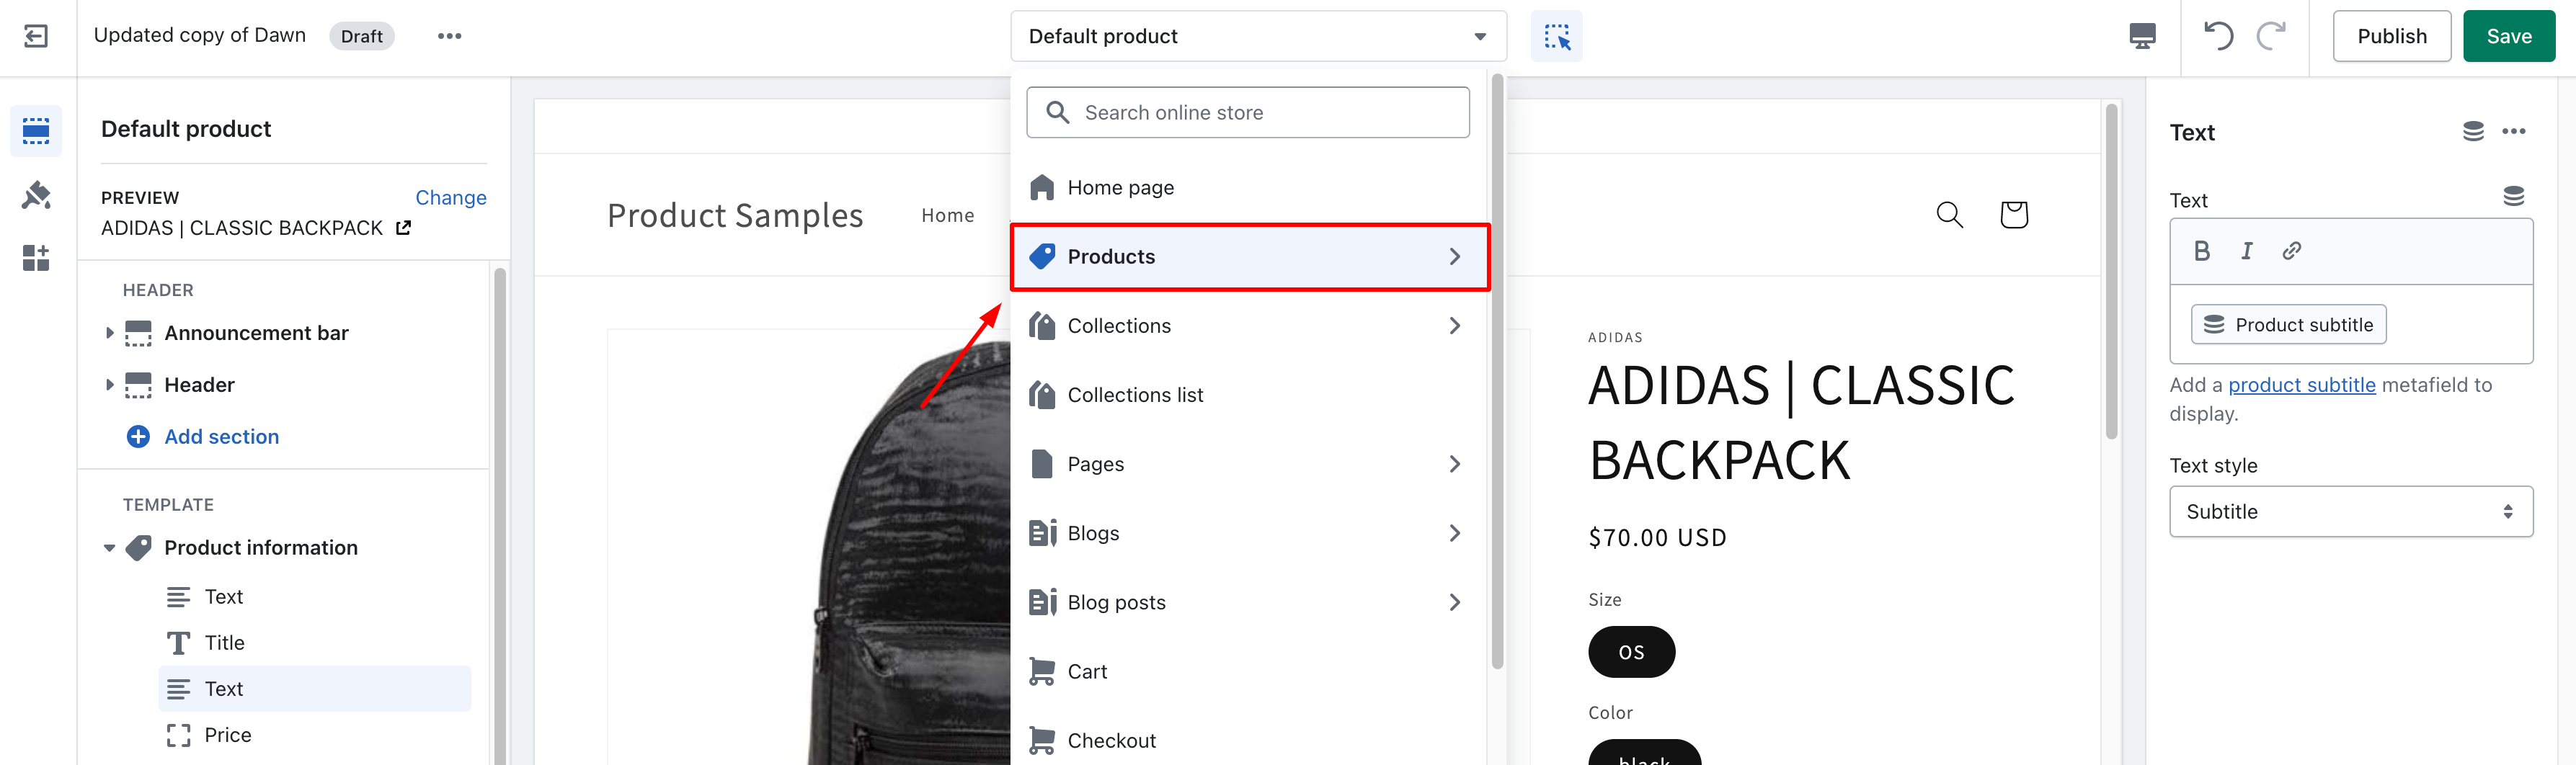Viewport: 2576px width, 765px height.
Task: Switch to desktop preview monitor icon
Action: click(2142, 37)
